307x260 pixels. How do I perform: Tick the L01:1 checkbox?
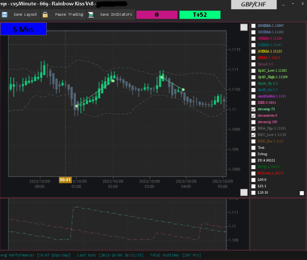coord(253,186)
